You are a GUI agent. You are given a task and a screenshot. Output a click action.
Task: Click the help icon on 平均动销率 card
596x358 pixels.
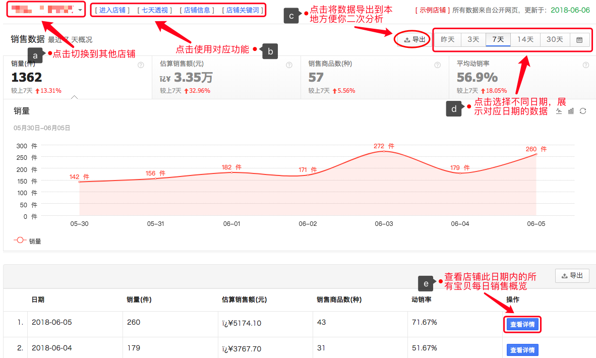click(586, 65)
